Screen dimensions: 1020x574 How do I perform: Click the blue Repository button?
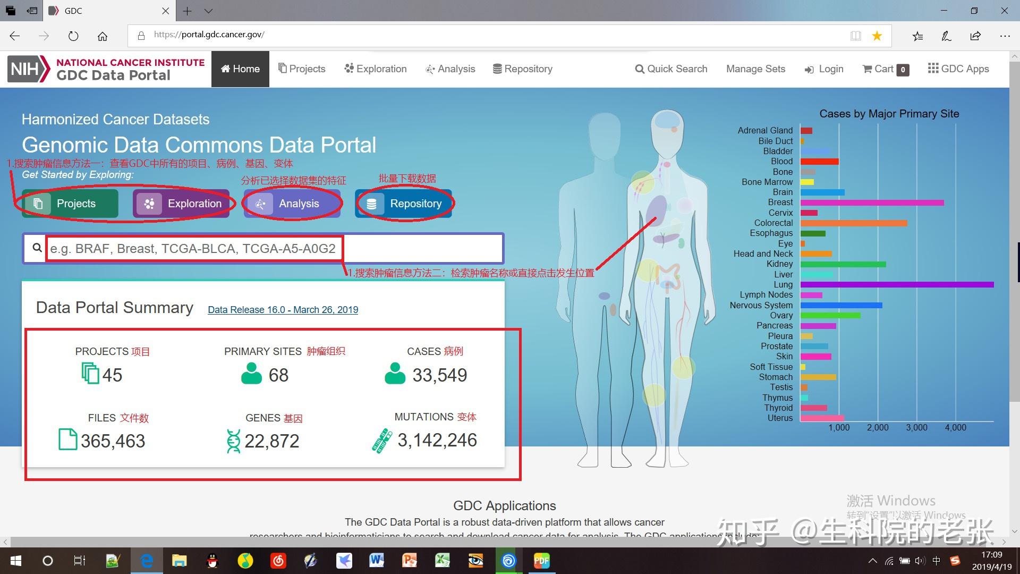[x=404, y=204]
